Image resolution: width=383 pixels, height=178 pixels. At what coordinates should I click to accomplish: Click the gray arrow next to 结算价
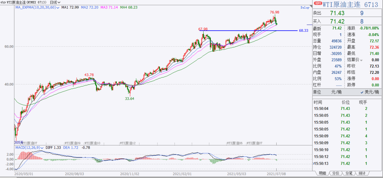point(361,60)
